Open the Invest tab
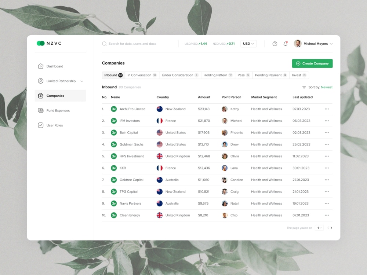This screenshot has width=367, height=275. point(299,75)
